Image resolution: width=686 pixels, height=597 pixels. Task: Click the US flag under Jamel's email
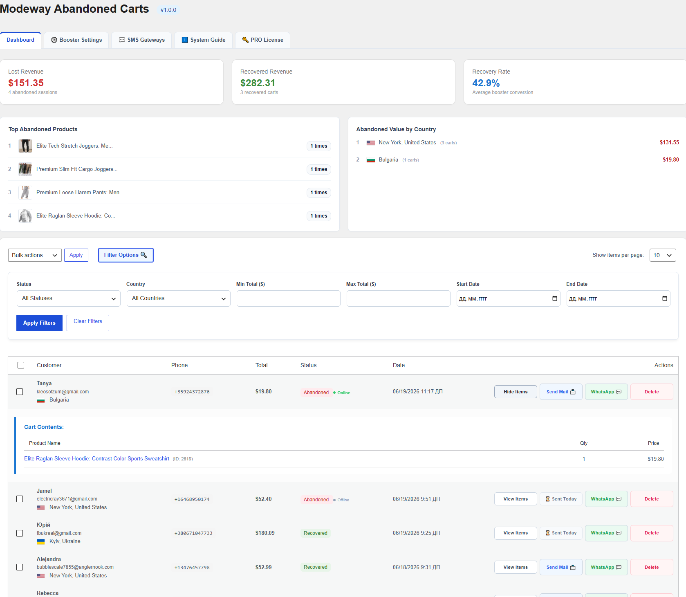[41, 507]
